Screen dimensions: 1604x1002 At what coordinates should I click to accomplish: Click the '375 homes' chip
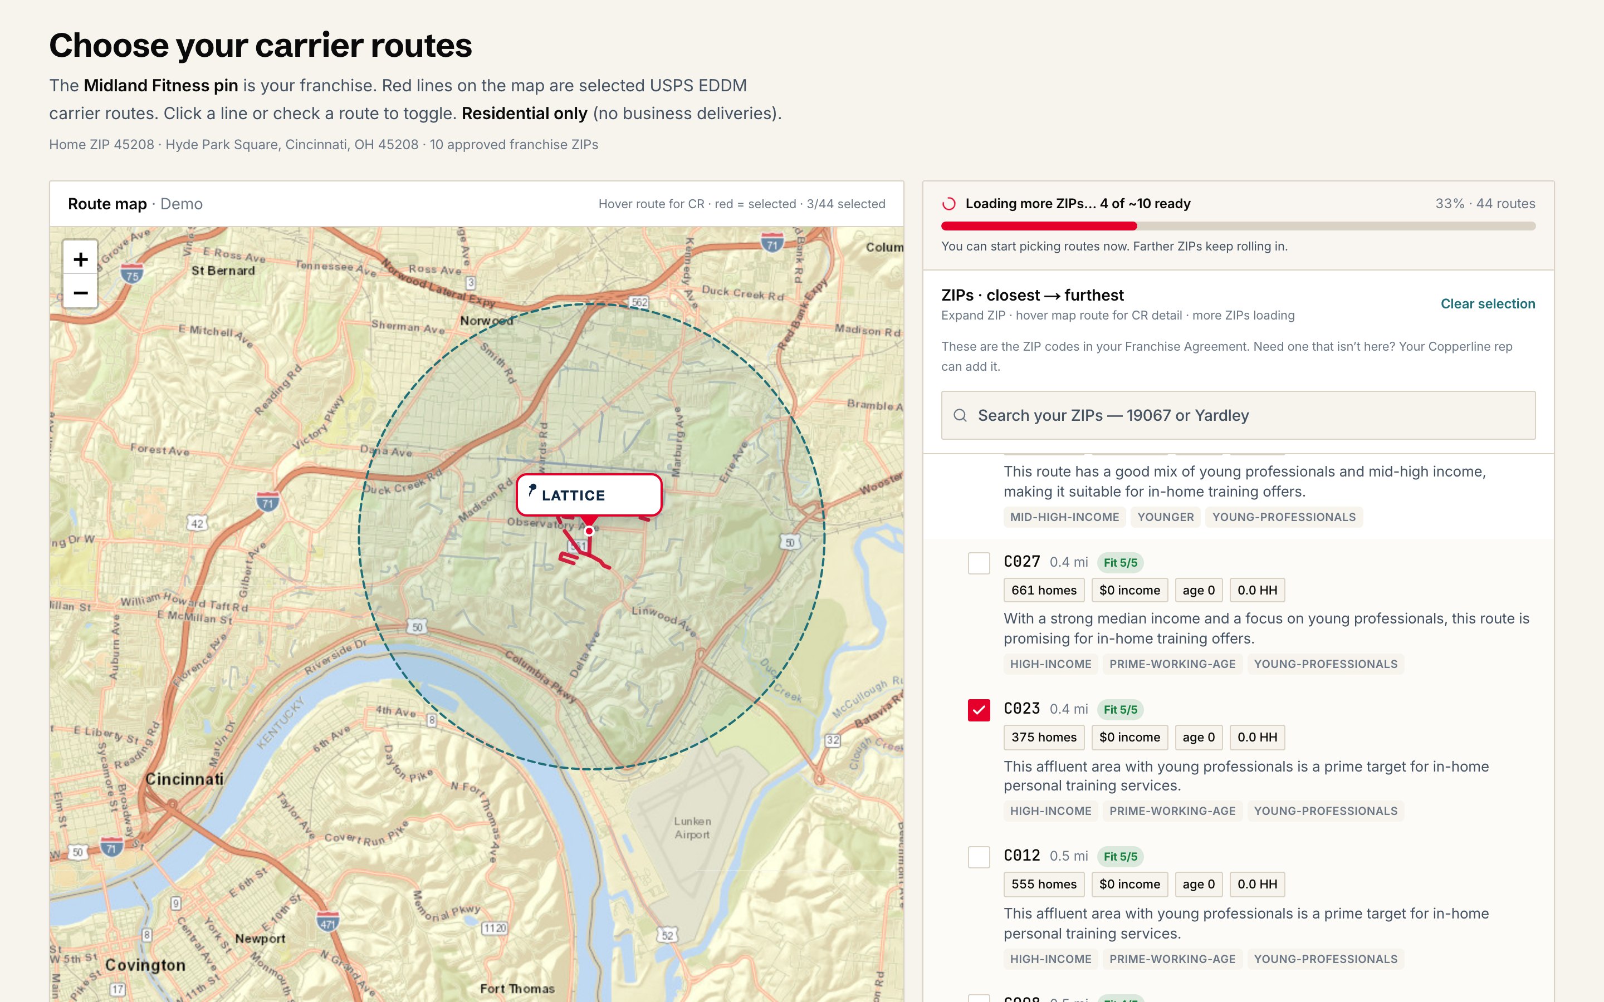click(1044, 737)
